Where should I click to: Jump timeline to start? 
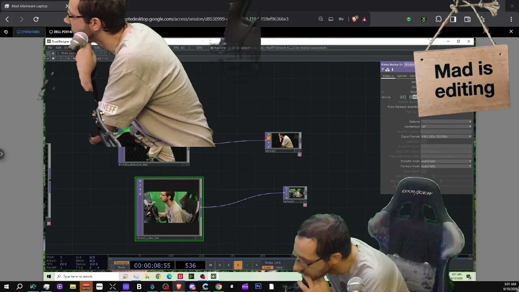[210, 265]
